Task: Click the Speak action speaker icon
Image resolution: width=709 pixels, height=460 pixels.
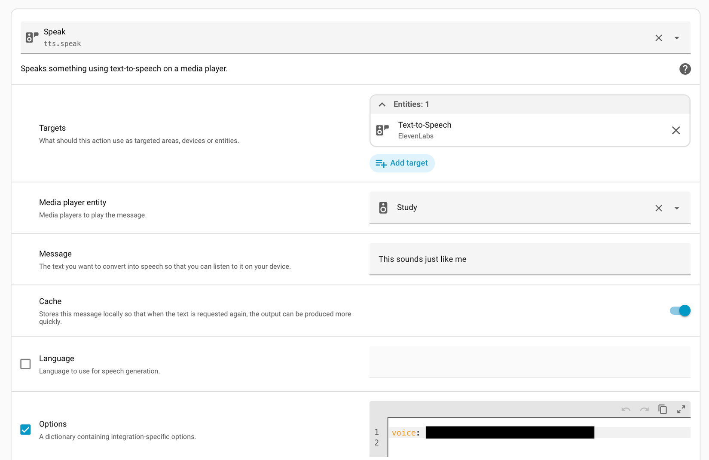Action: click(x=31, y=37)
